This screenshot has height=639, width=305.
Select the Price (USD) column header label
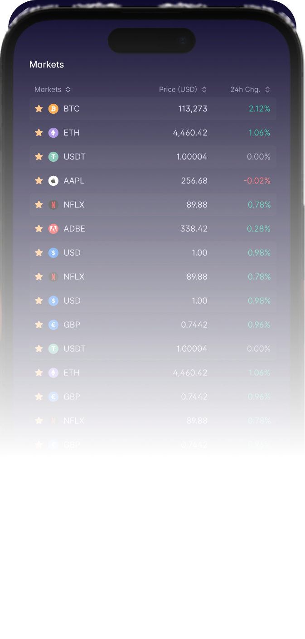178,90
